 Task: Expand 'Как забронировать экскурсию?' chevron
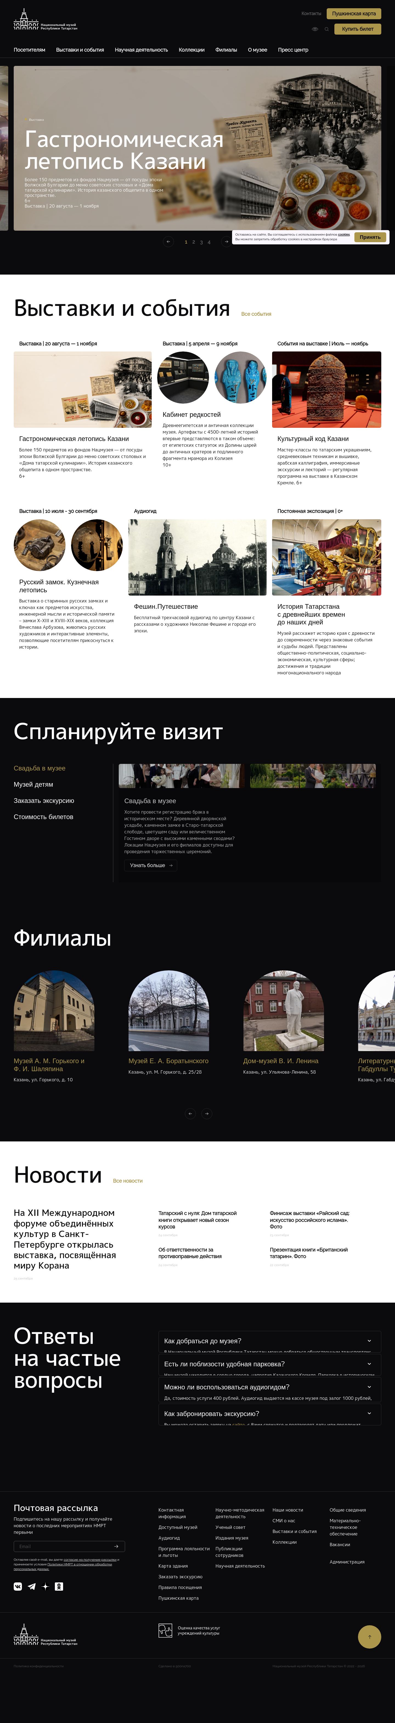pyautogui.click(x=369, y=1413)
